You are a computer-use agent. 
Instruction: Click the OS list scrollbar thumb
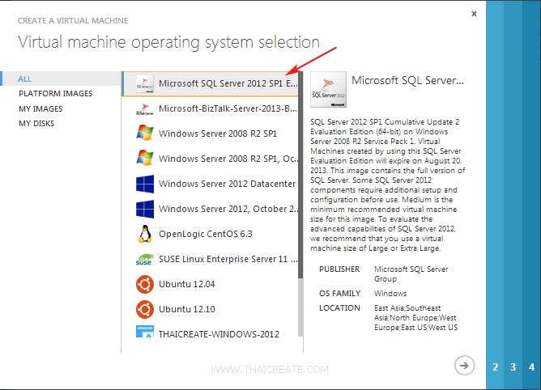pos(300,175)
